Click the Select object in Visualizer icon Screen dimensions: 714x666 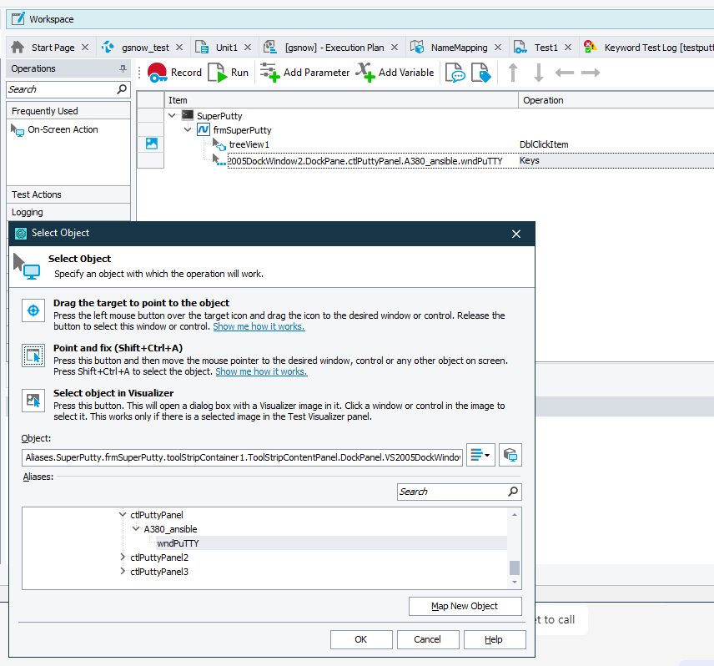click(x=33, y=400)
